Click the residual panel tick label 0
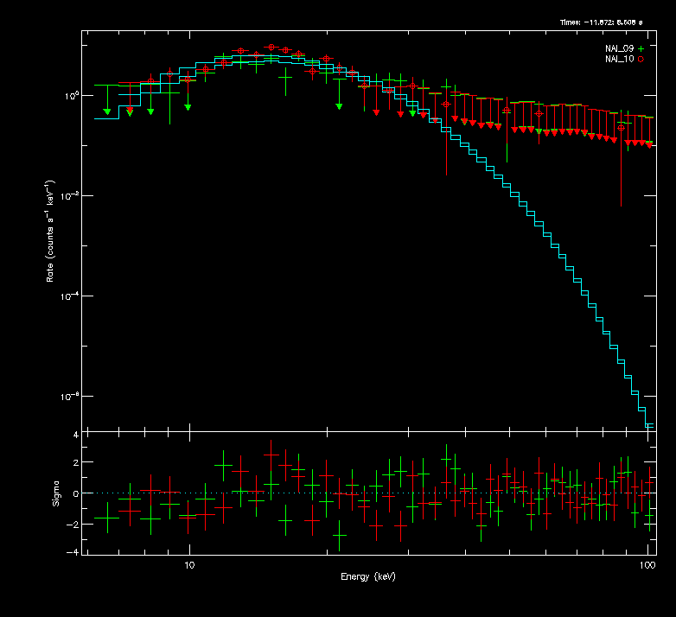The height and width of the screenshot is (617, 676). point(76,493)
